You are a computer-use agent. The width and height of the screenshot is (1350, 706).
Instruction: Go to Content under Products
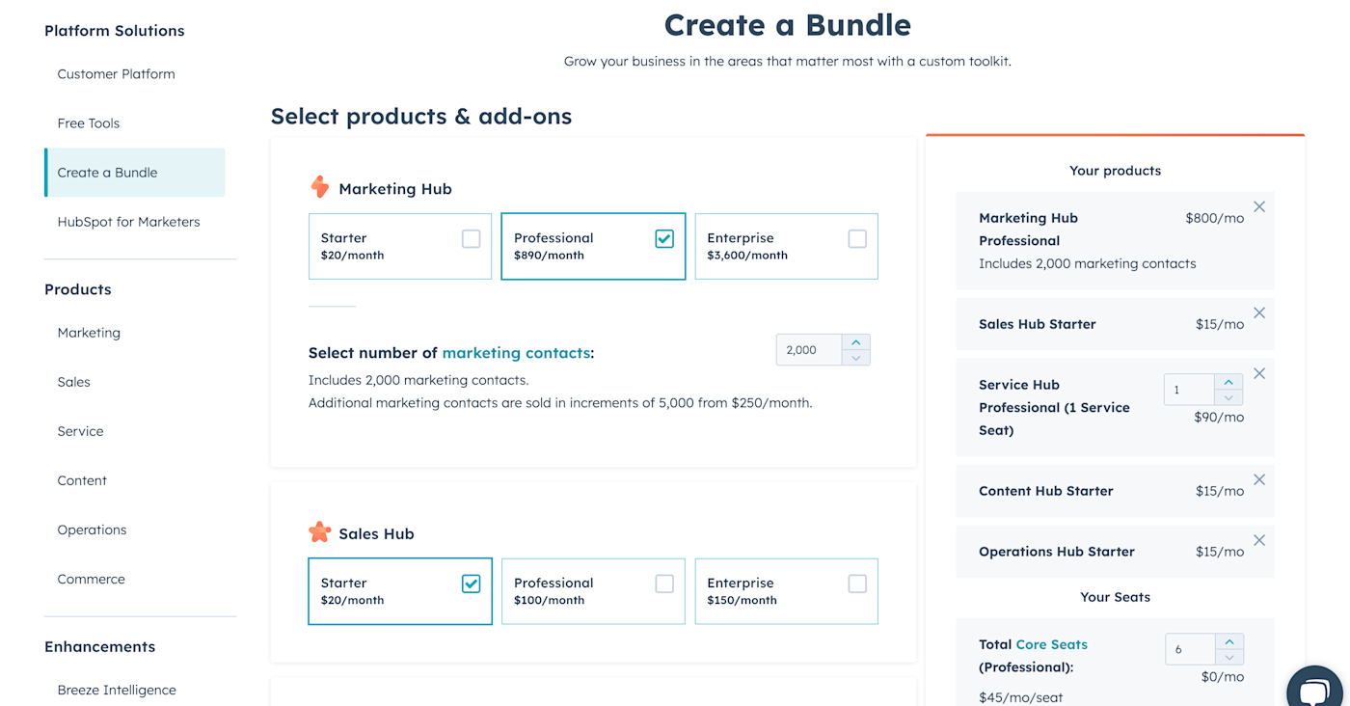click(x=82, y=480)
